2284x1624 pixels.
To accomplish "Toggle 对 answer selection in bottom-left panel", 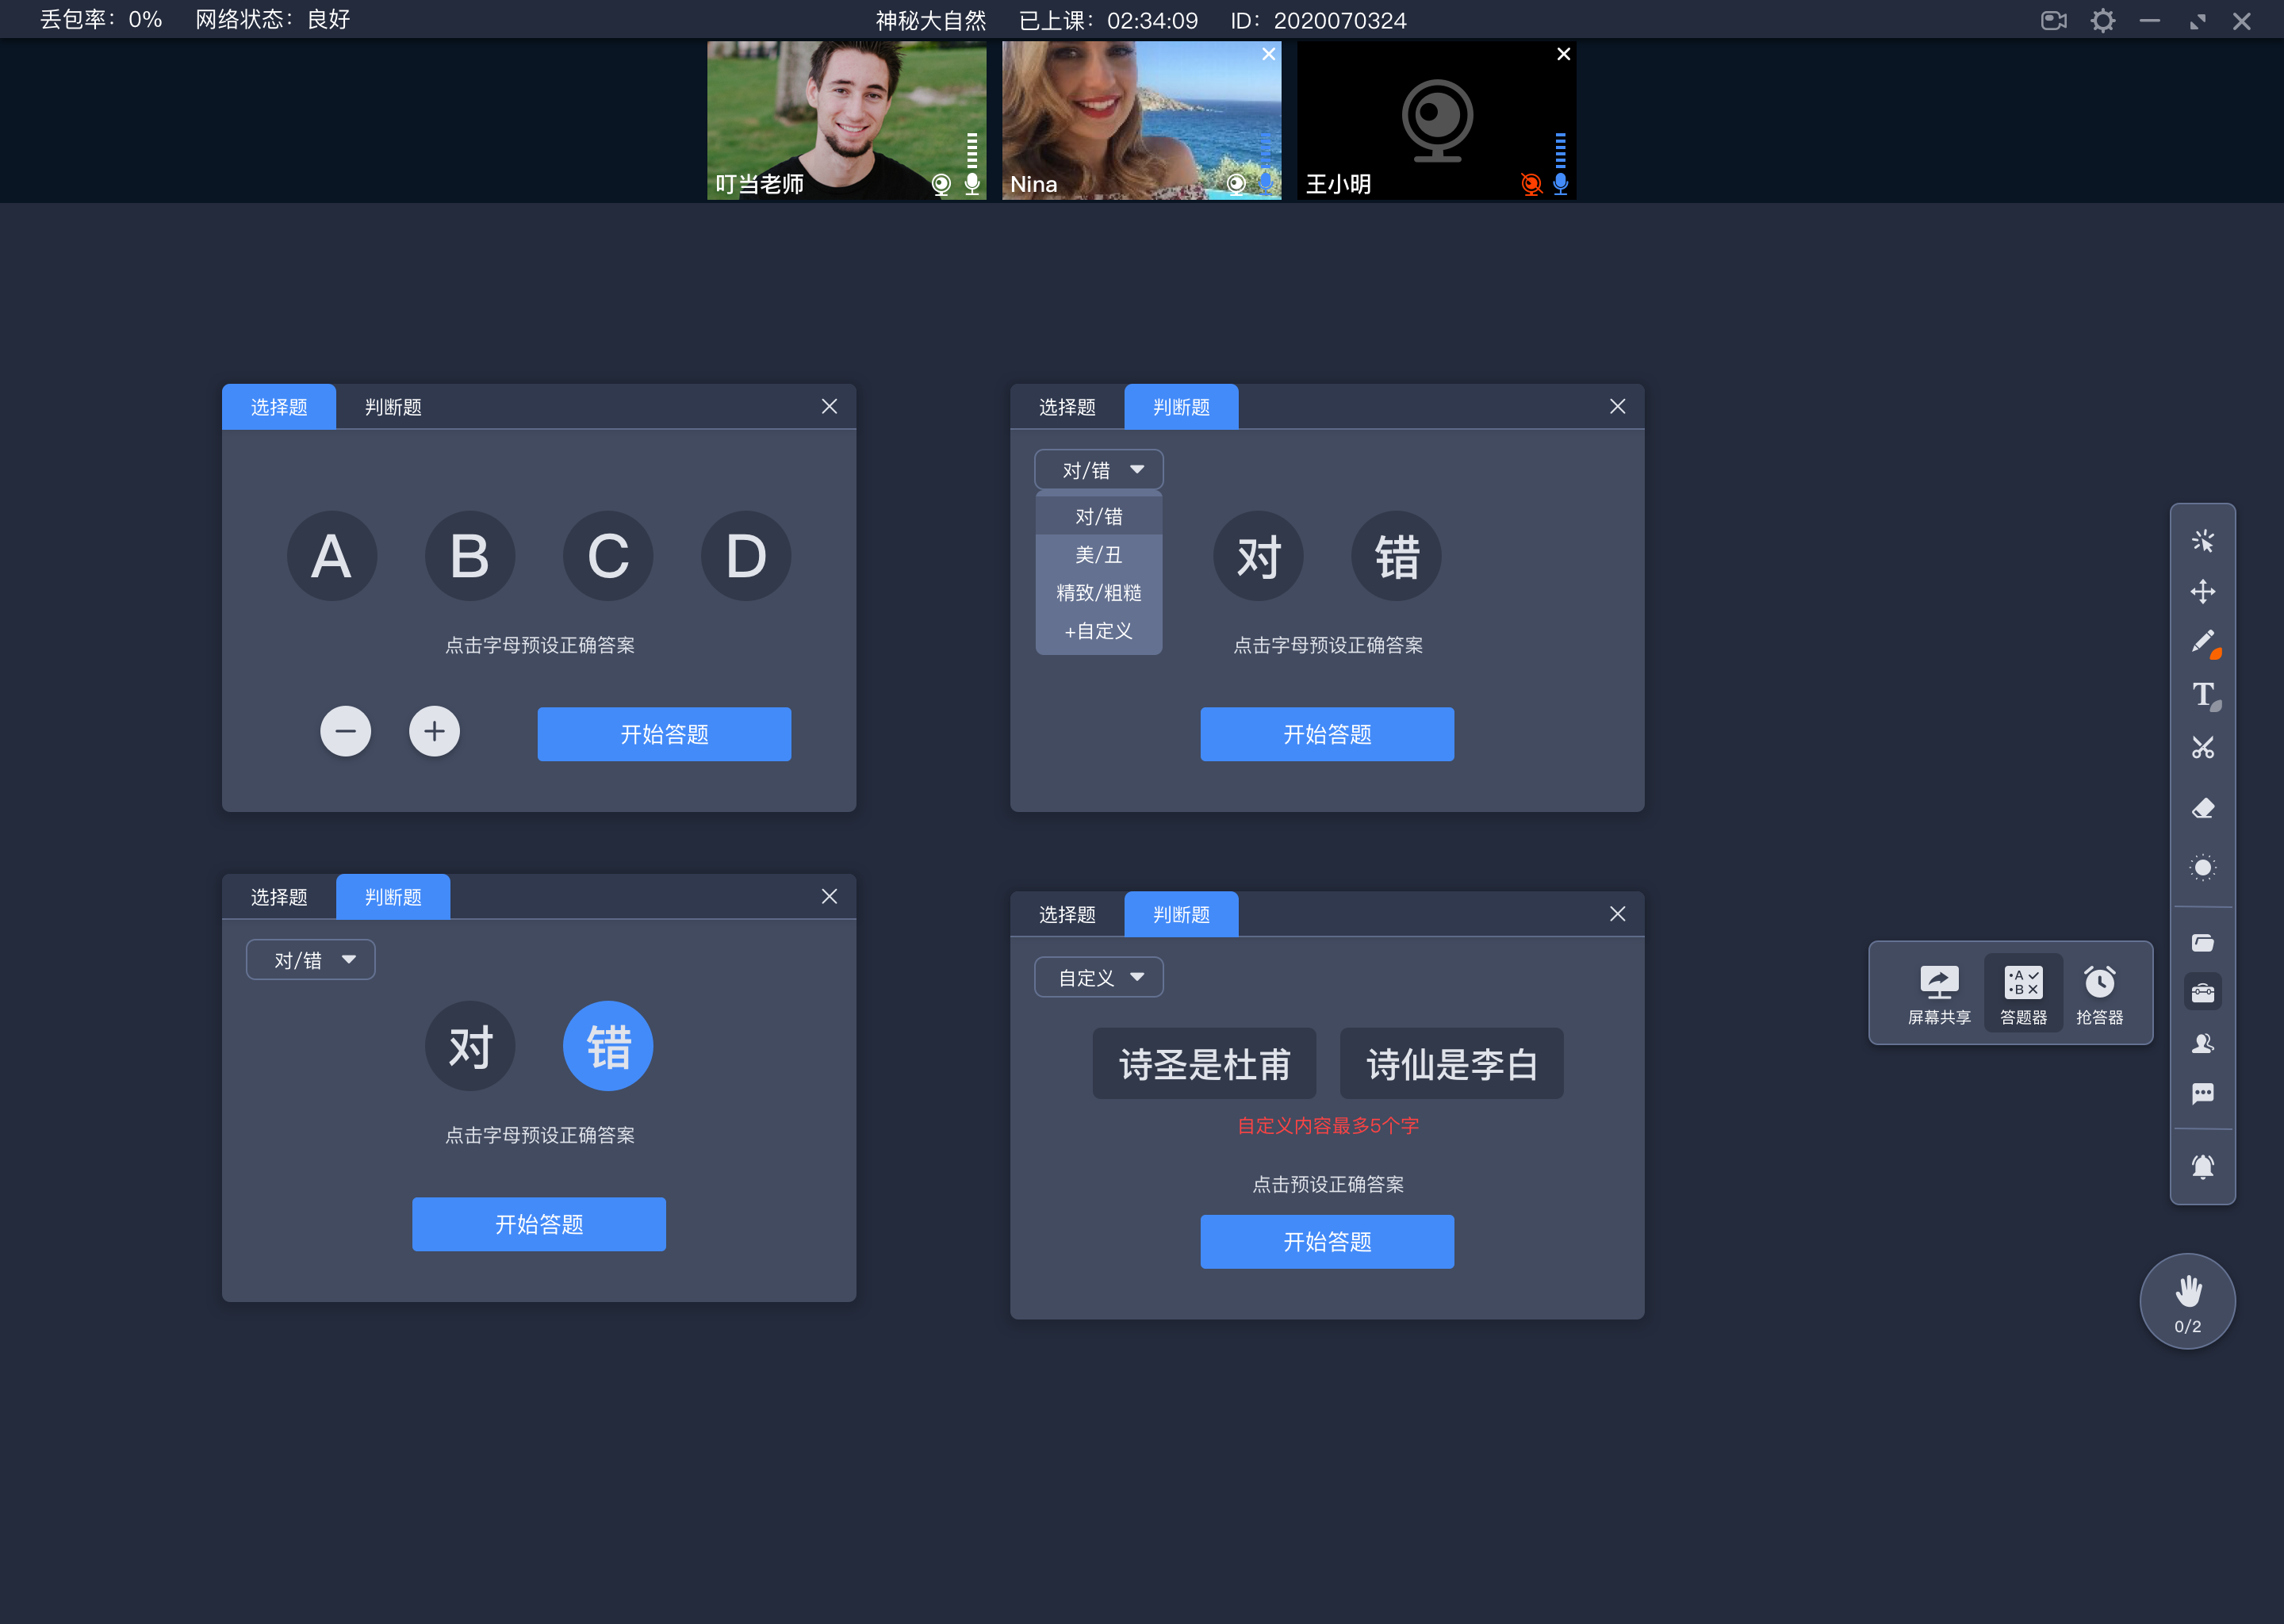I will pyautogui.click(x=469, y=1046).
